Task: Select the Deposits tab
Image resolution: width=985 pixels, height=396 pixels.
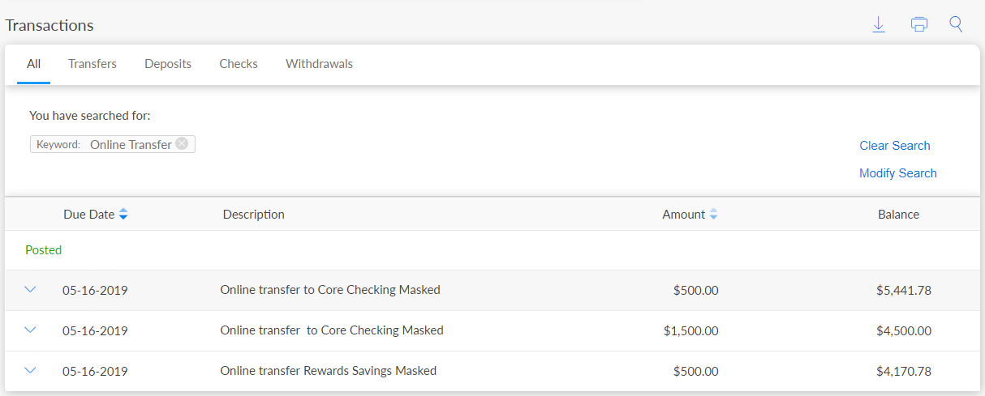Action: (168, 64)
